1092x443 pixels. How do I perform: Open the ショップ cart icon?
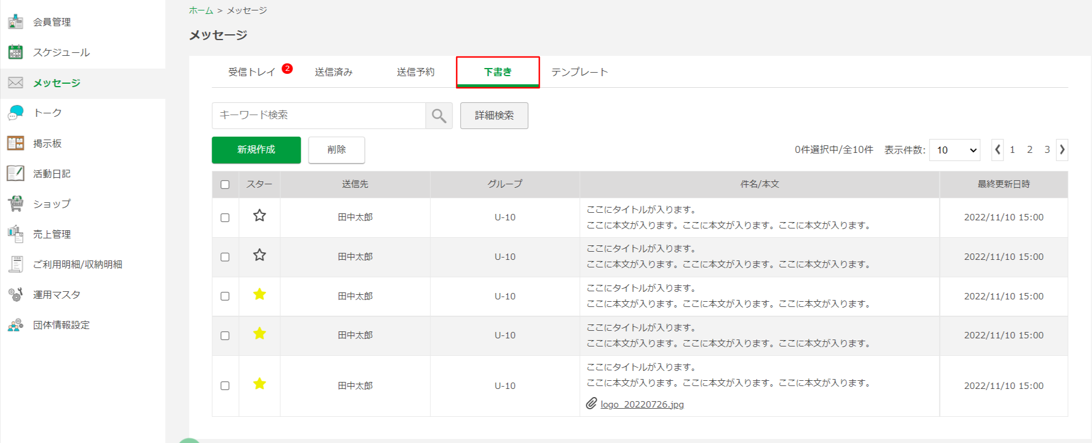16,203
